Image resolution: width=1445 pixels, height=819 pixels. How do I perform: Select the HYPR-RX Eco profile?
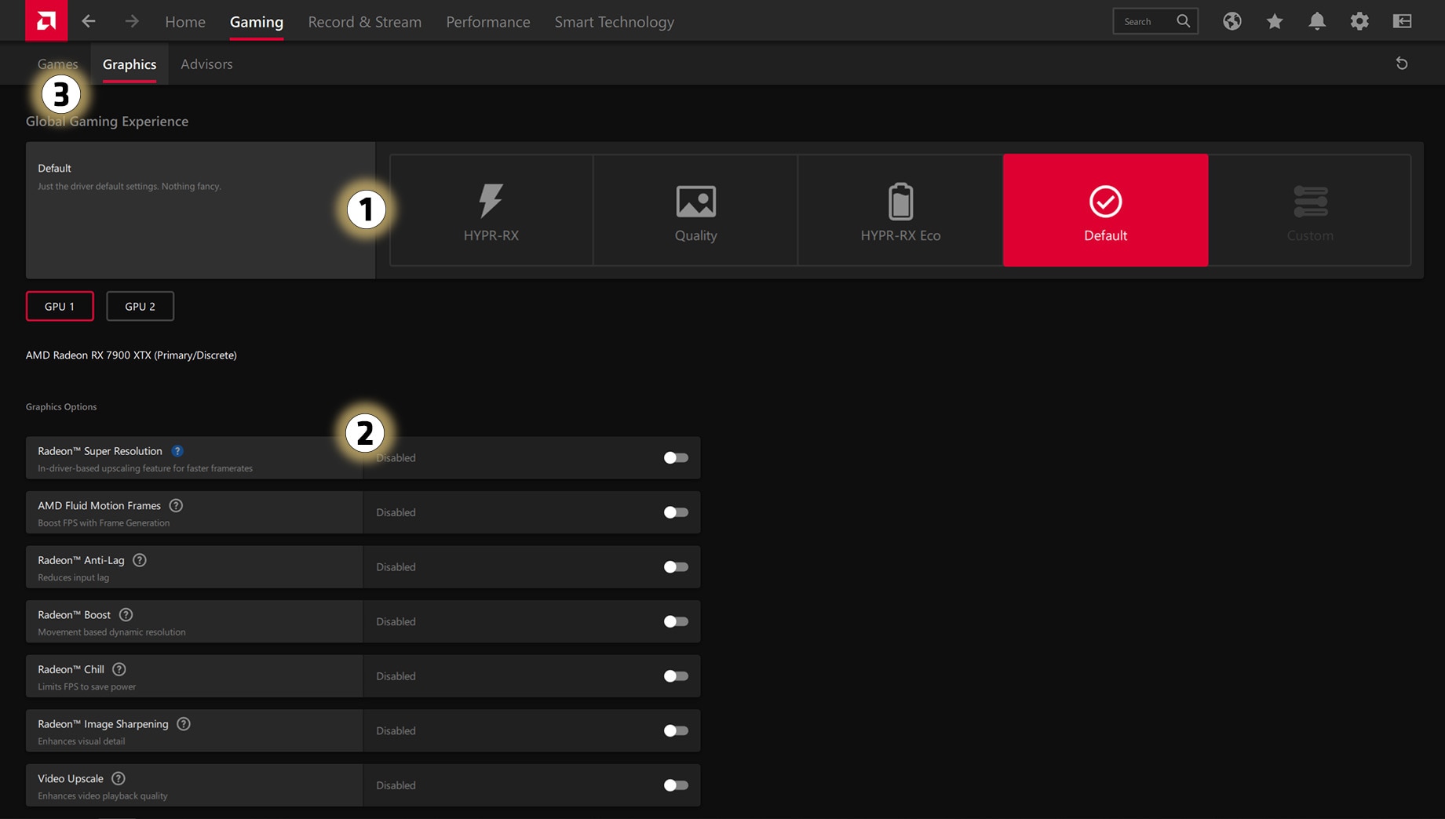[x=900, y=210]
